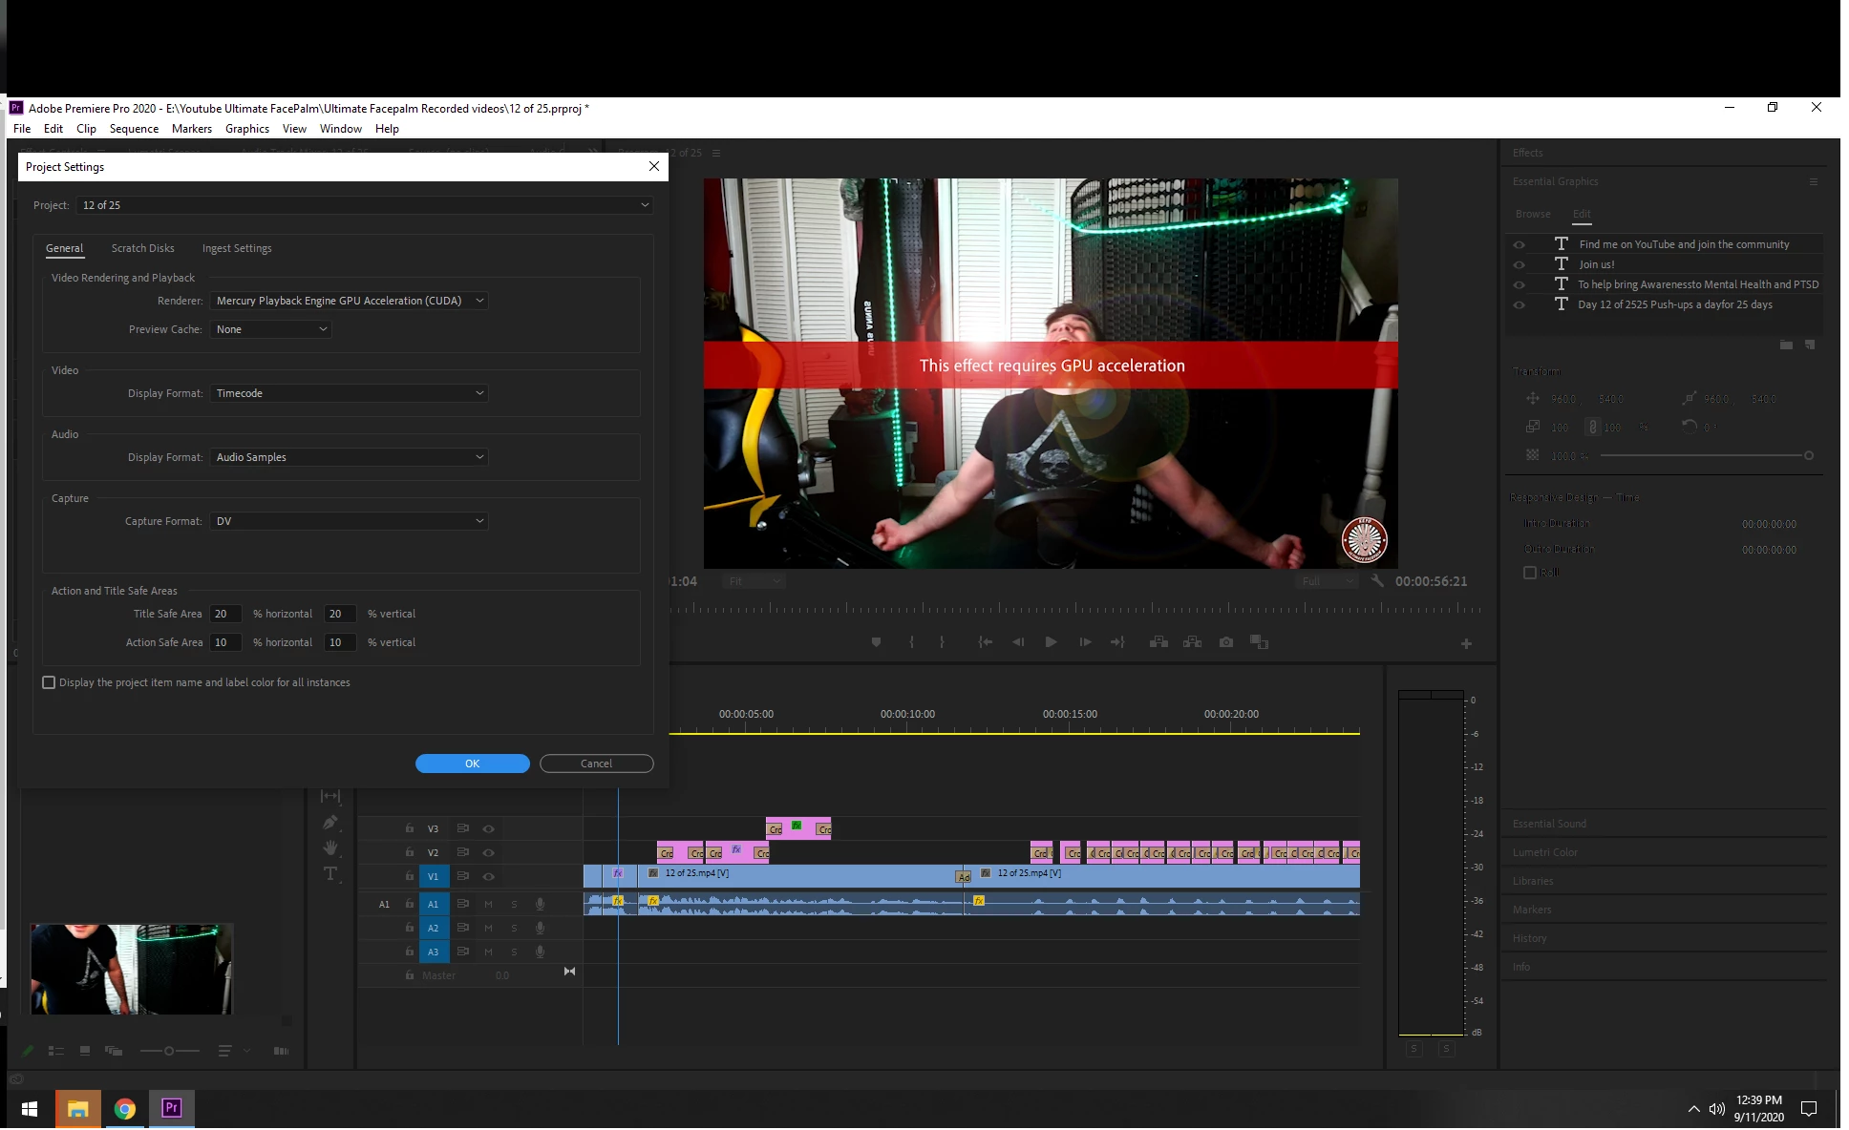Image resolution: width=1849 pixels, height=1130 pixels.
Task: Edit the Title Safe Area horizontal field
Action: (225, 614)
